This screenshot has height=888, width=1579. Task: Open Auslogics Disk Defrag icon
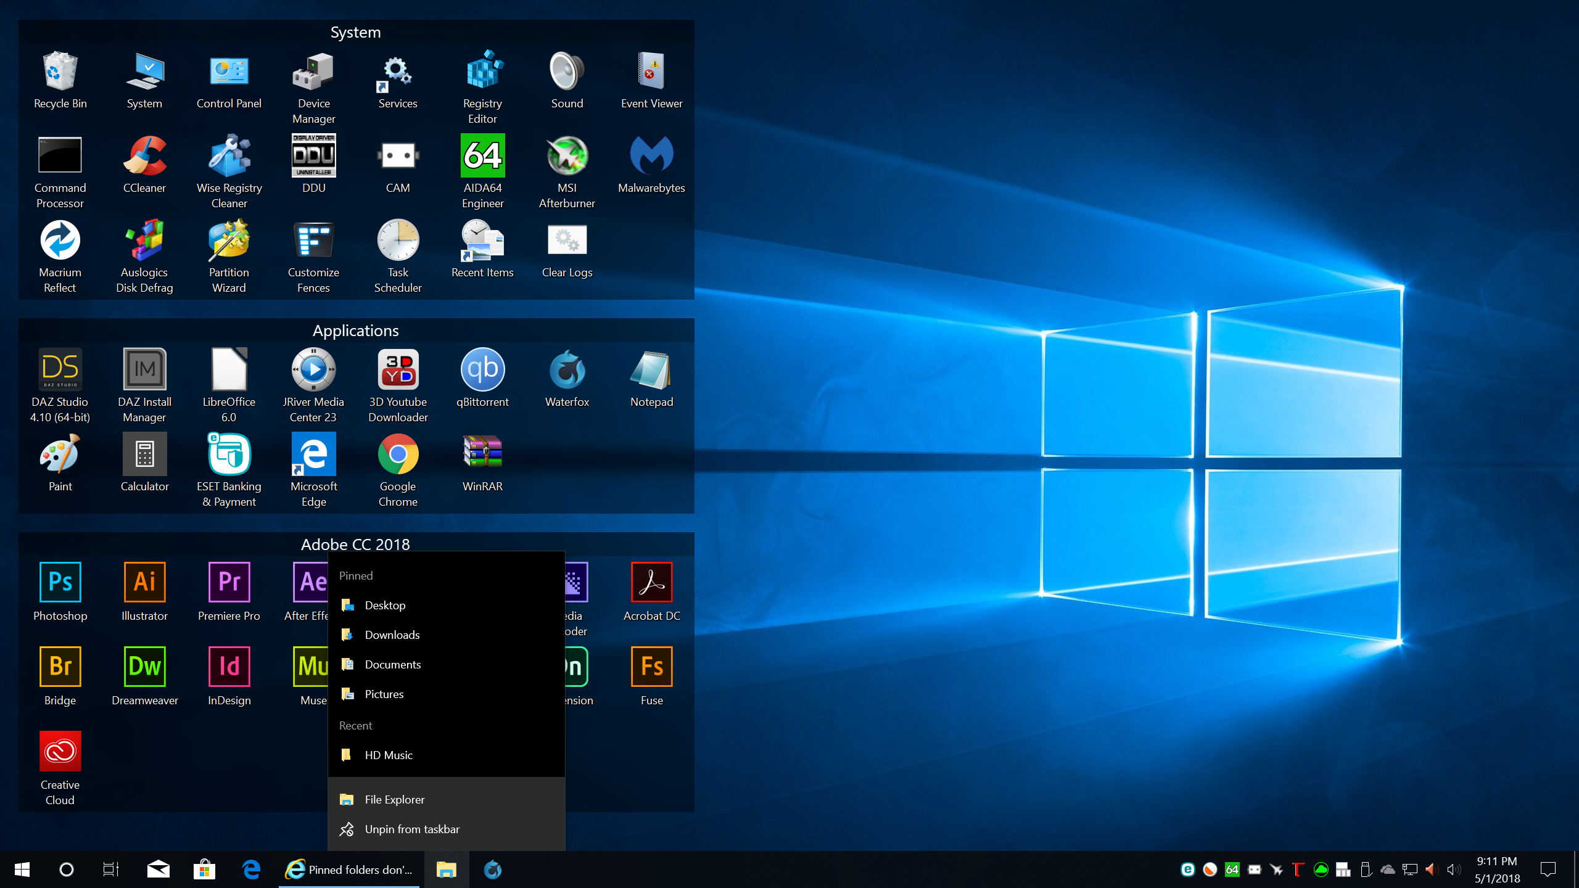(x=144, y=257)
